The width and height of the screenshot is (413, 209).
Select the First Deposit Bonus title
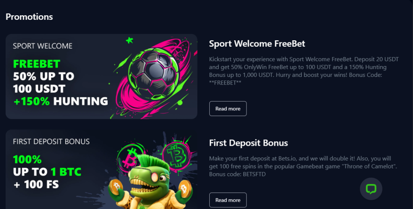pyautogui.click(x=248, y=143)
